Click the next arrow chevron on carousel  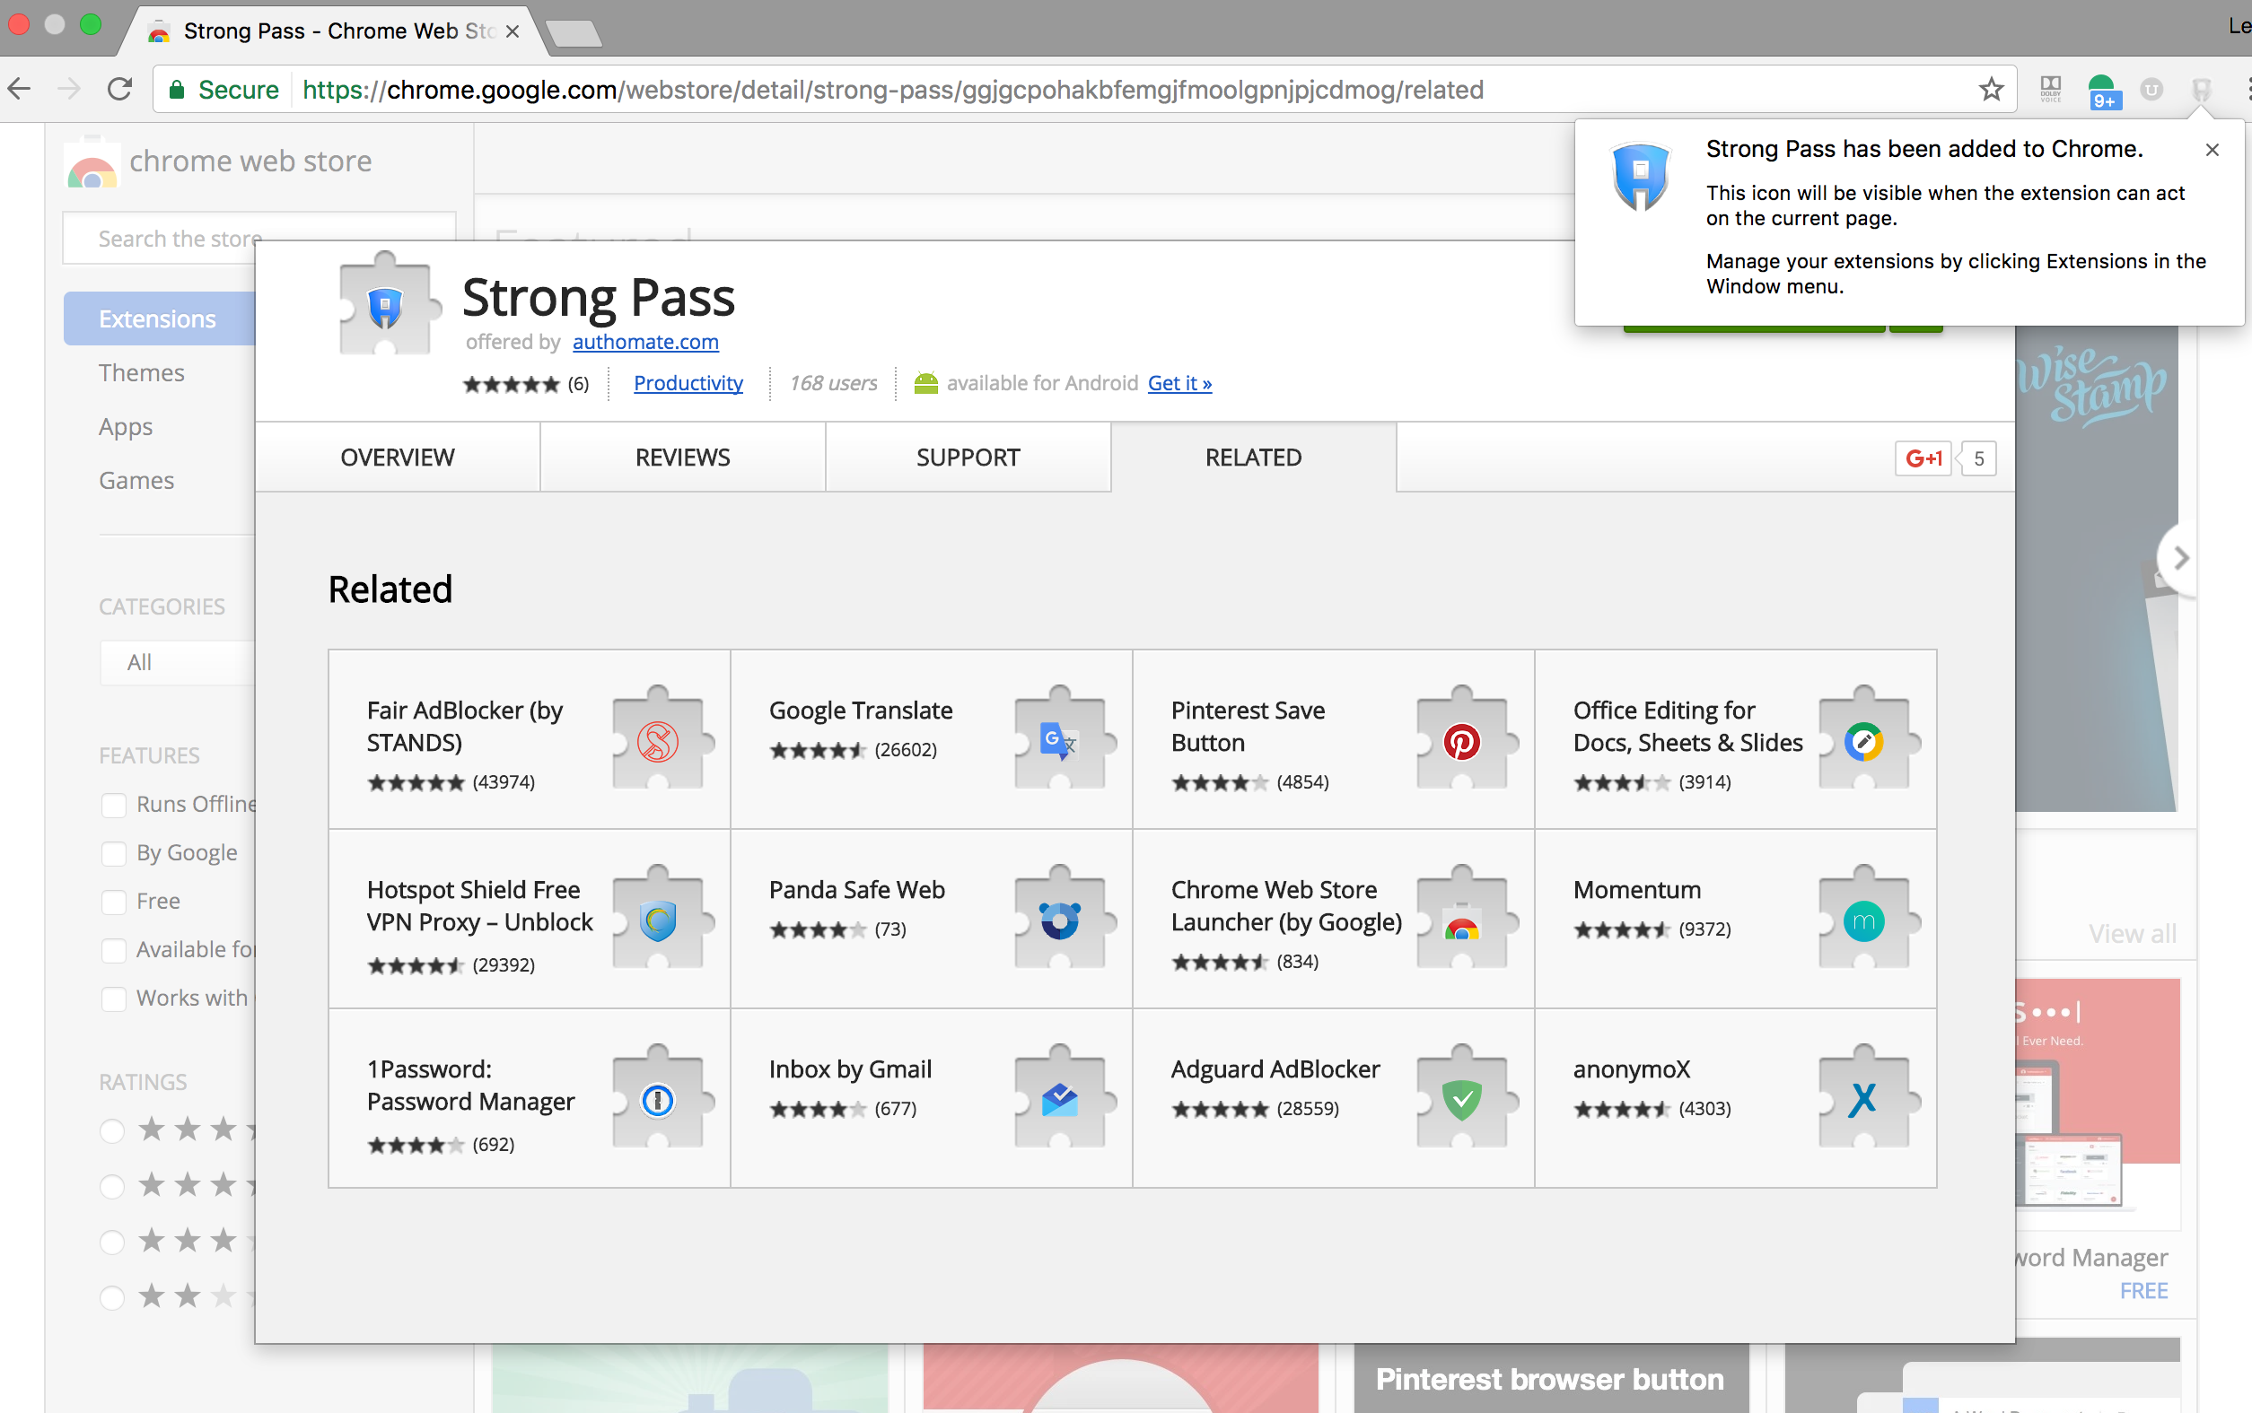(2181, 559)
